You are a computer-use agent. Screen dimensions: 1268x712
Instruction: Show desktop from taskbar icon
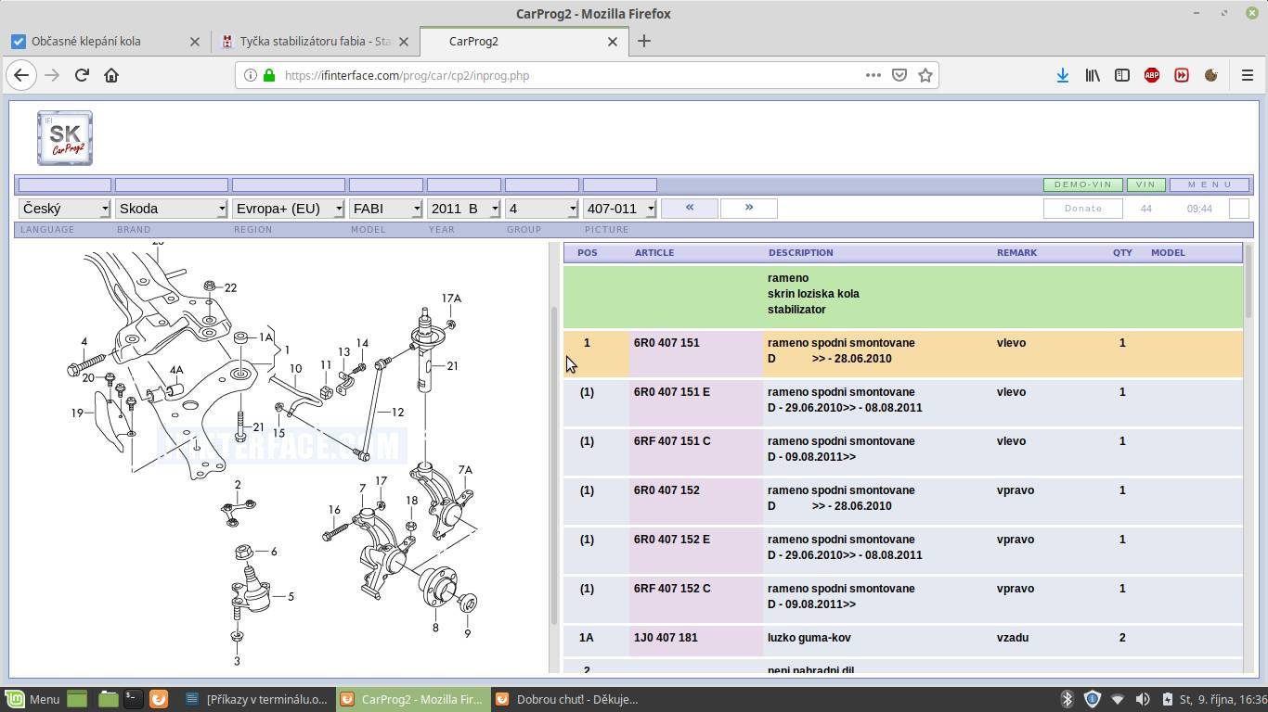click(77, 699)
